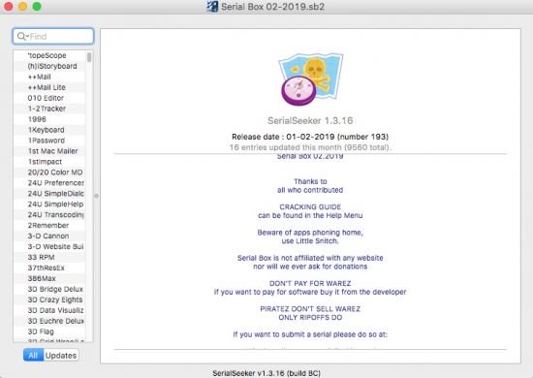Select the 24U SimpleHelp entry

tap(49, 204)
